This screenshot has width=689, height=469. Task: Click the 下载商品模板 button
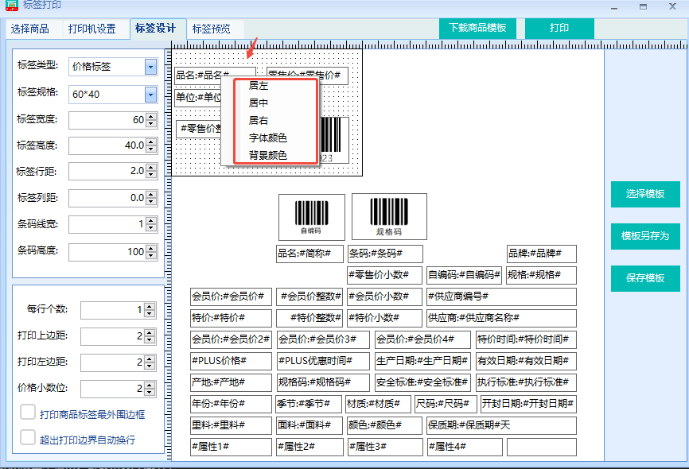477,28
